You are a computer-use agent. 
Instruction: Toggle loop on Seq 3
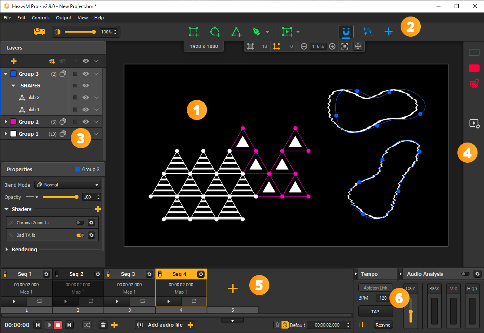coord(142,301)
